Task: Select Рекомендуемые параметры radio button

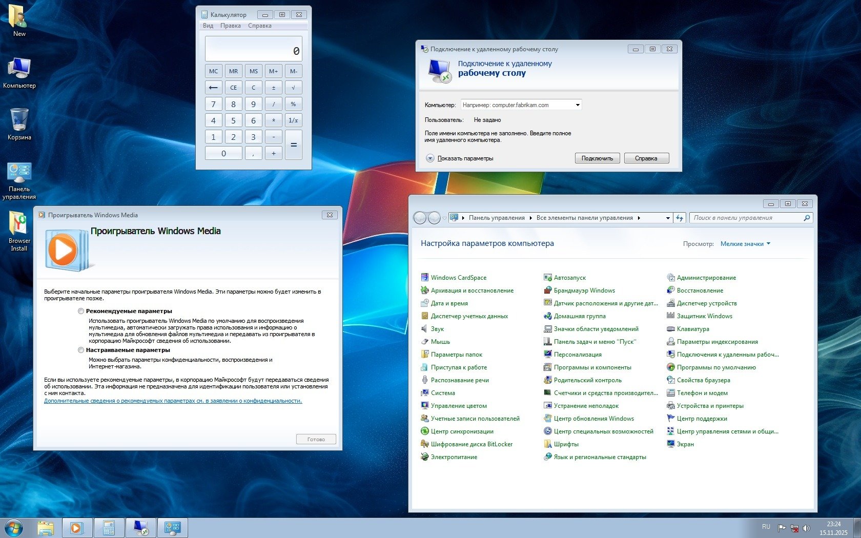Action: point(81,311)
